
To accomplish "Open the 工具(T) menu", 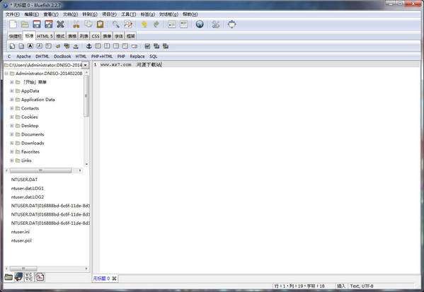I will [x=129, y=14].
